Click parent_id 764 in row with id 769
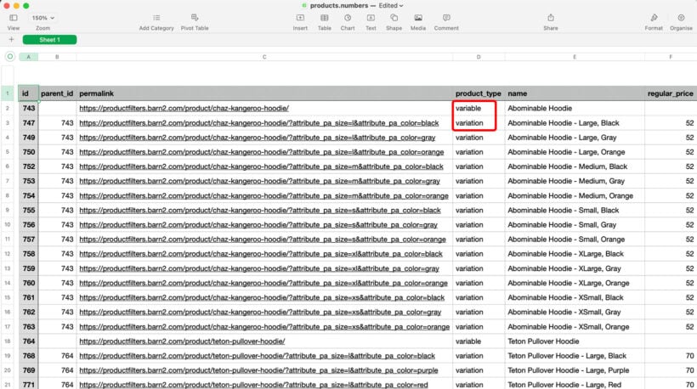This screenshot has width=697, height=389. (57, 370)
